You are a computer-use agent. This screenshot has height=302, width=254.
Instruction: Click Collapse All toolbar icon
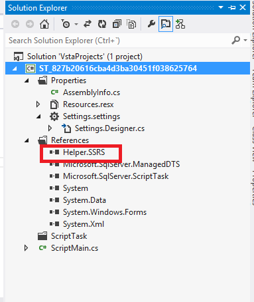117,24
